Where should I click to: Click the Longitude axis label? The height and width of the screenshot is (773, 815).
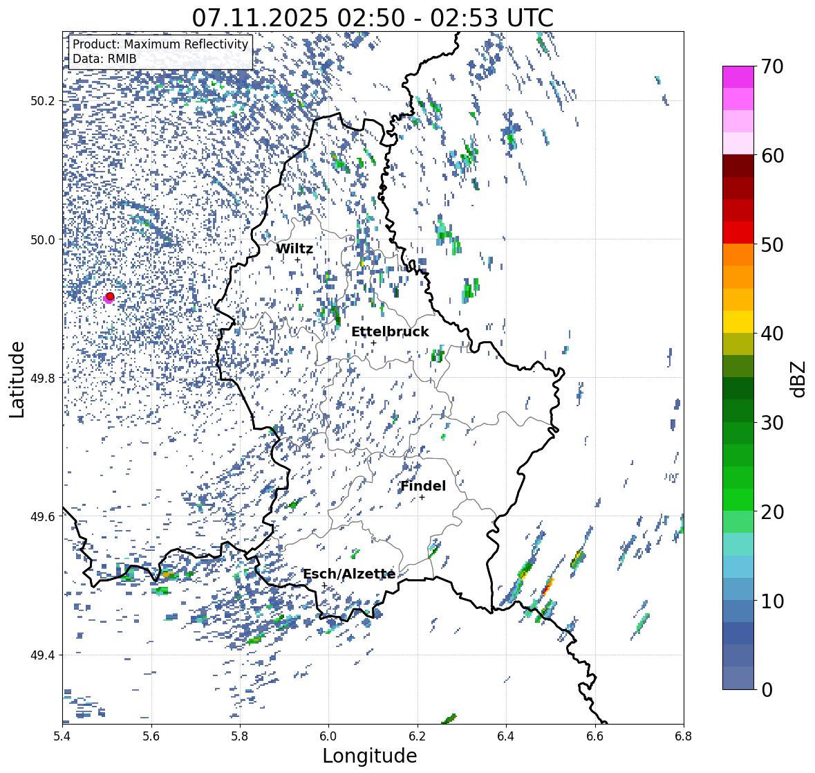[x=370, y=756]
